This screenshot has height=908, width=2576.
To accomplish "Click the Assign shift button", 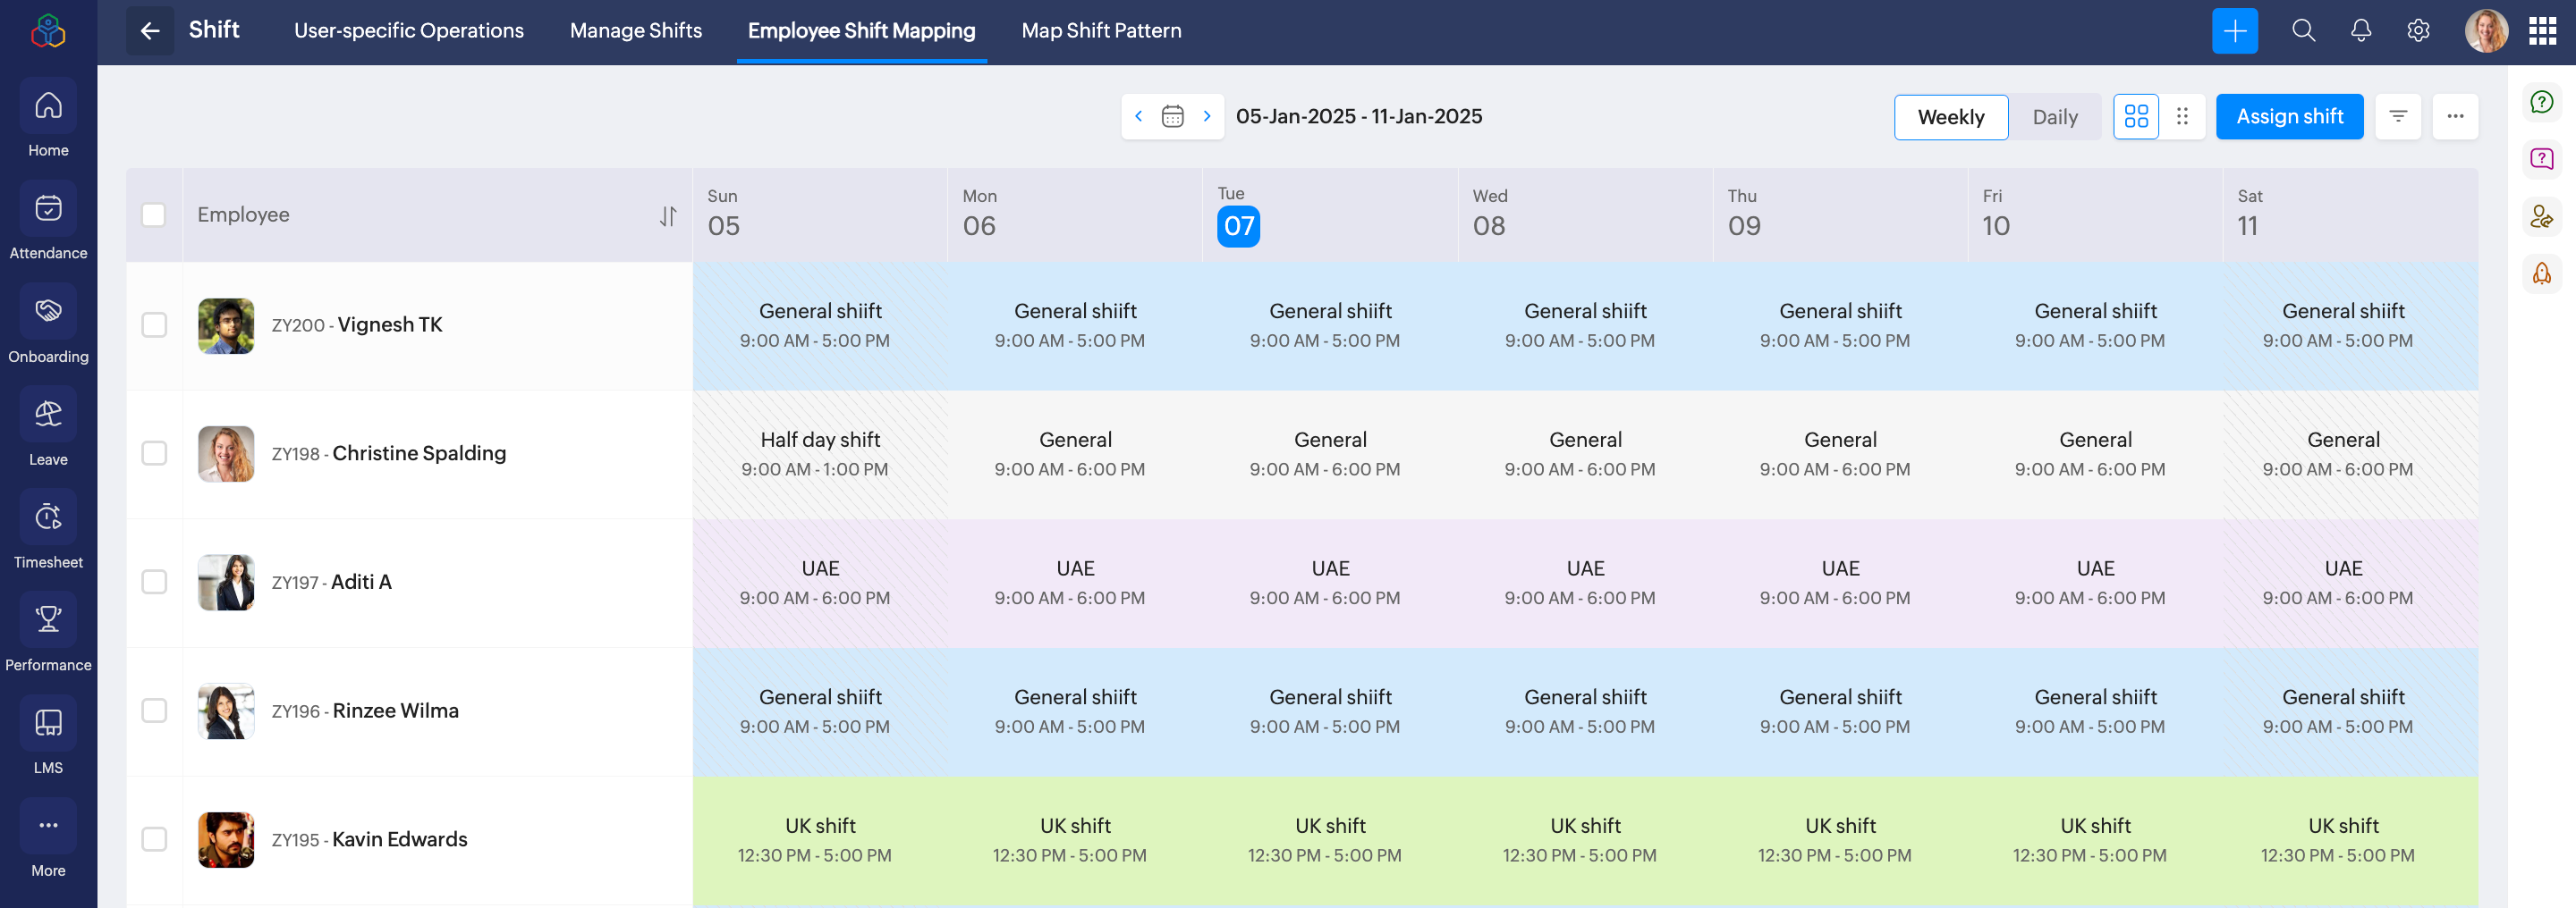I will [2289, 117].
